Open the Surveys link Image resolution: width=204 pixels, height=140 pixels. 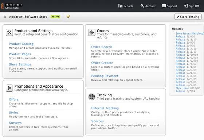point(15,123)
